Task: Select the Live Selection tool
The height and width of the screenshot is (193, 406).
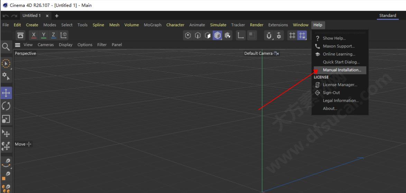Action: tap(6, 63)
